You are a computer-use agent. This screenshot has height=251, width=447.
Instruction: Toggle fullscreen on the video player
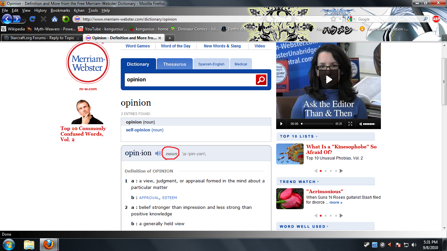tap(350, 124)
